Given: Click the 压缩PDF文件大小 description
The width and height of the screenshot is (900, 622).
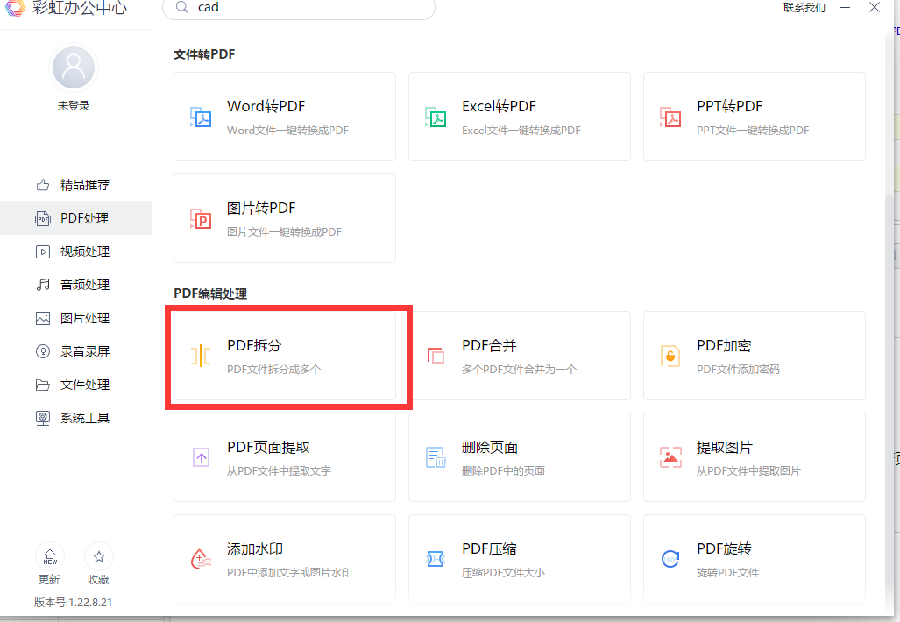Looking at the screenshot, I should click(503, 573).
